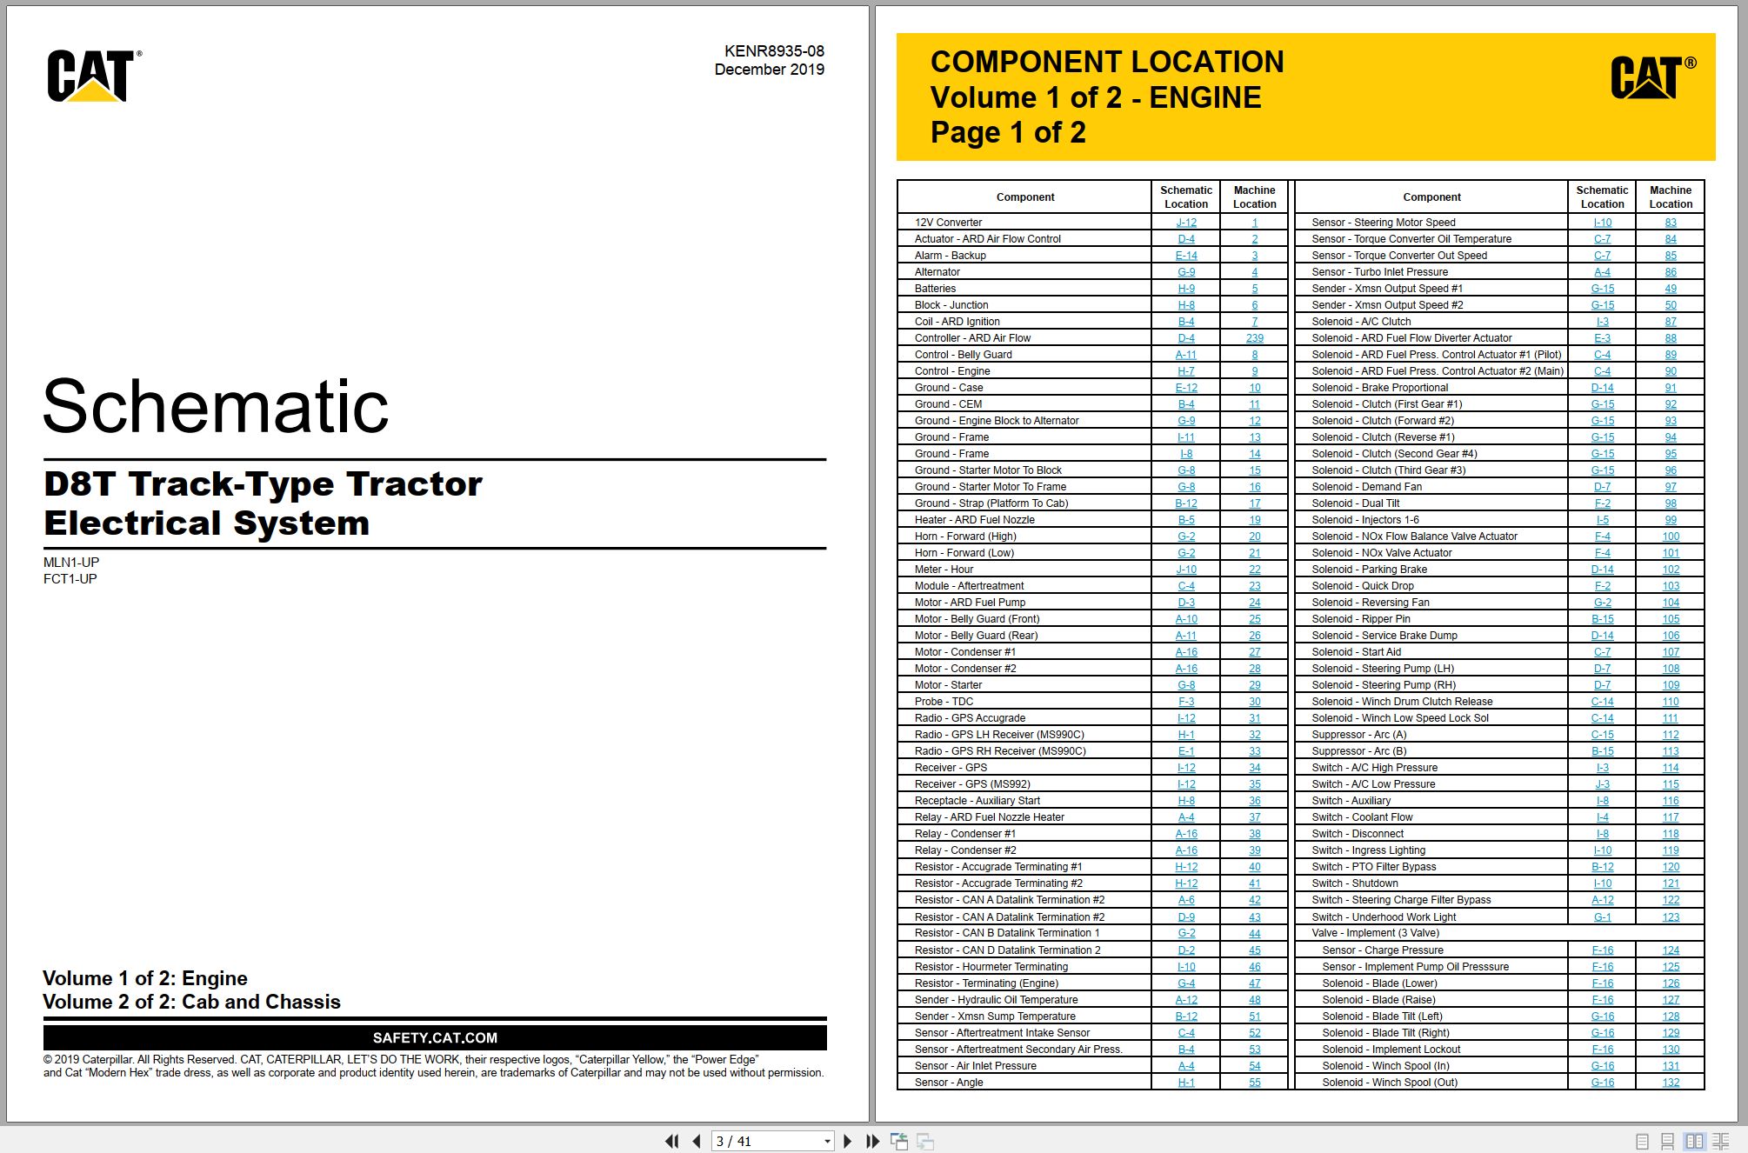This screenshot has width=1748, height=1153.
Task: Open schematic link A-4 for Relay - ARD Fuel Nozzle Heater
Action: click(1186, 817)
